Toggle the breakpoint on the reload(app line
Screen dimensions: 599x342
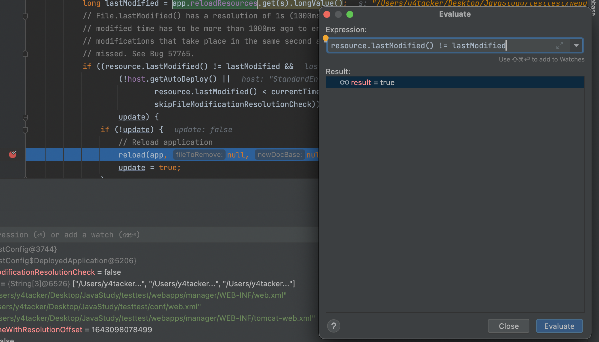tap(13, 155)
